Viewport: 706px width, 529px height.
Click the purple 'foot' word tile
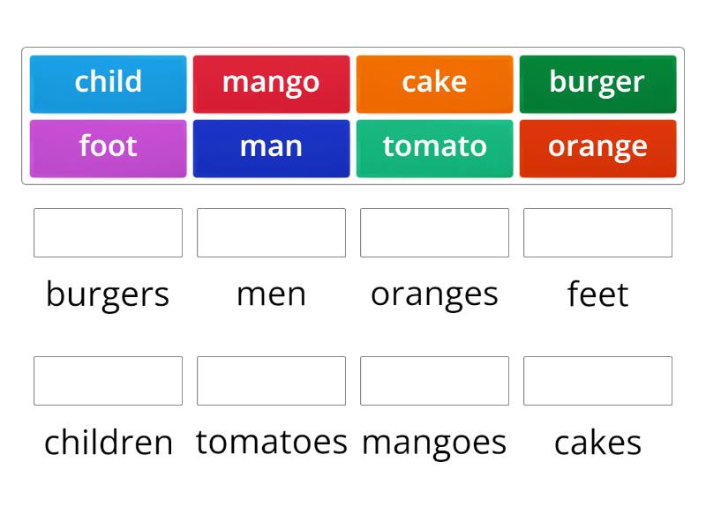[108, 147]
